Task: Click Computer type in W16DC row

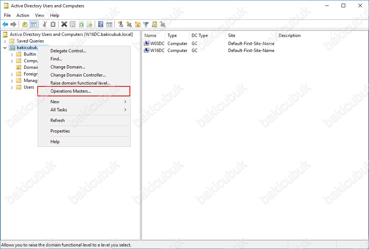Action: 177,50
